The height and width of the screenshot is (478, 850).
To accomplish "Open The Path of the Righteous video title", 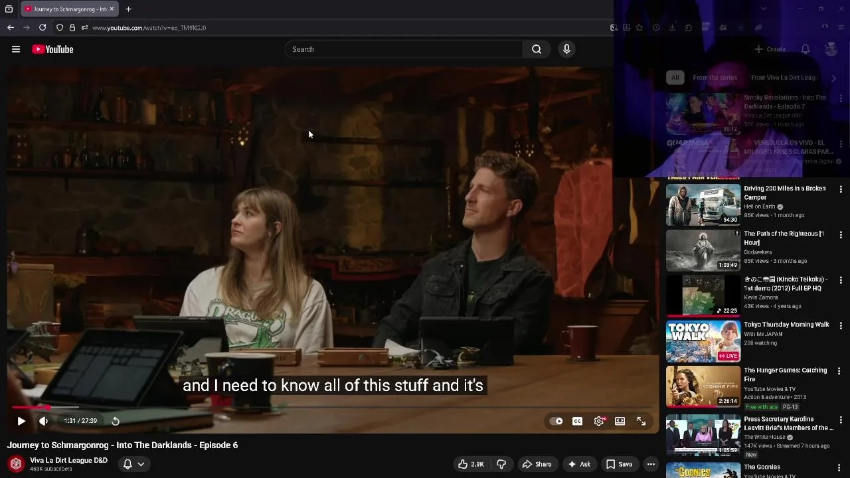I will click(784, 238).
